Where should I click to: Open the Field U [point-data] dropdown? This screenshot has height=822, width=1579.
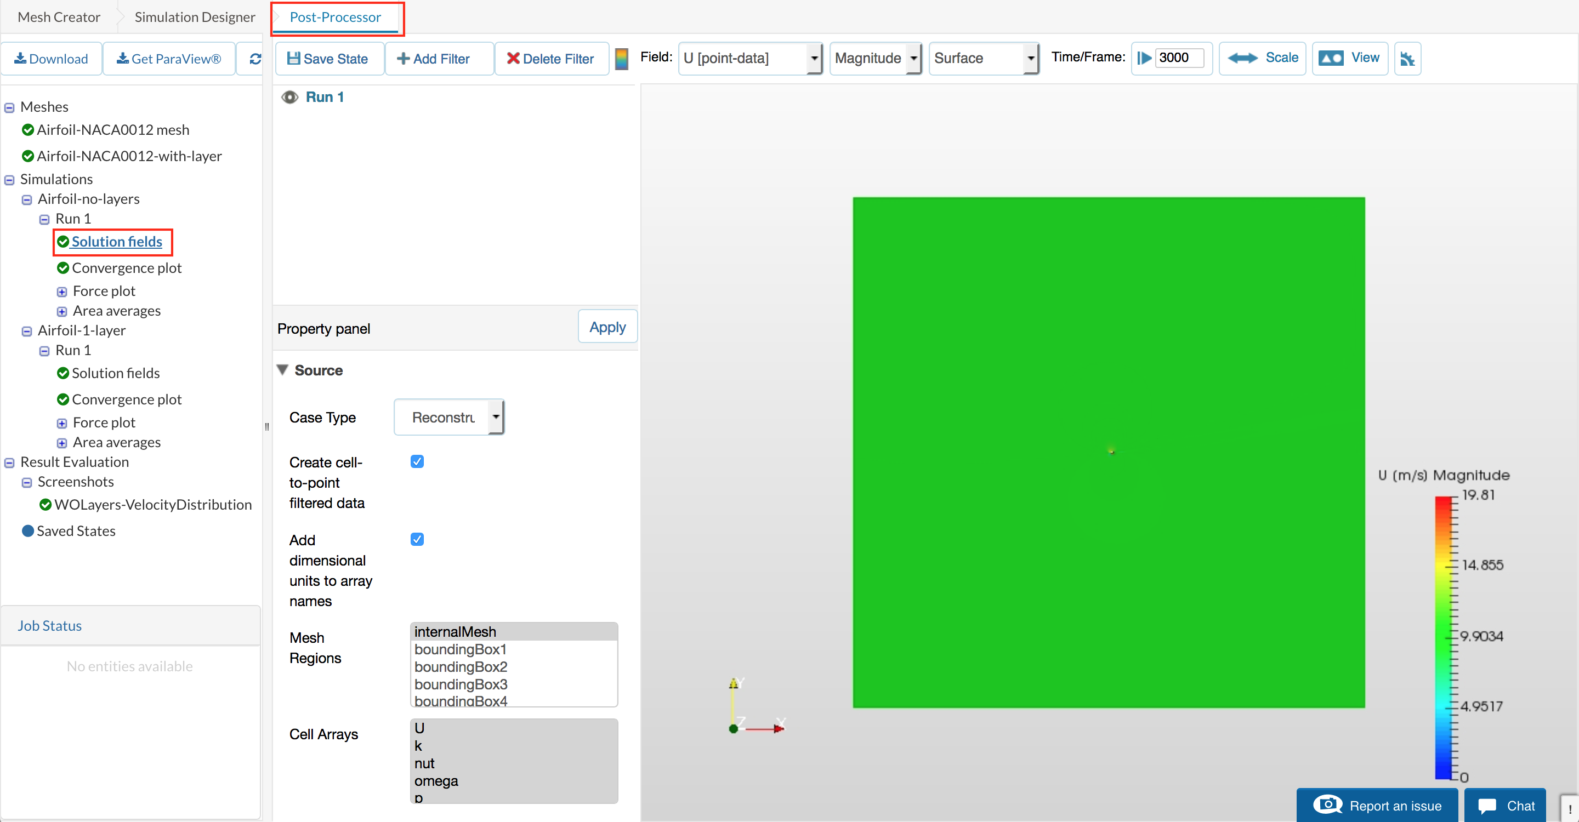pos(751,58)
